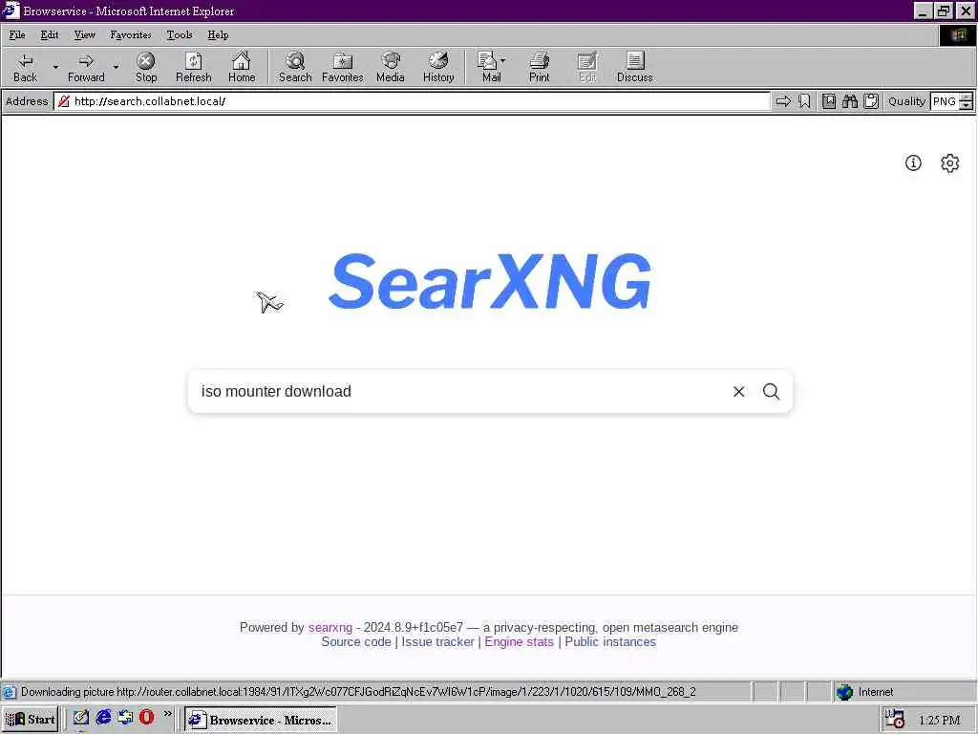Reload the page using Refresh

click(x=193, y=68)
